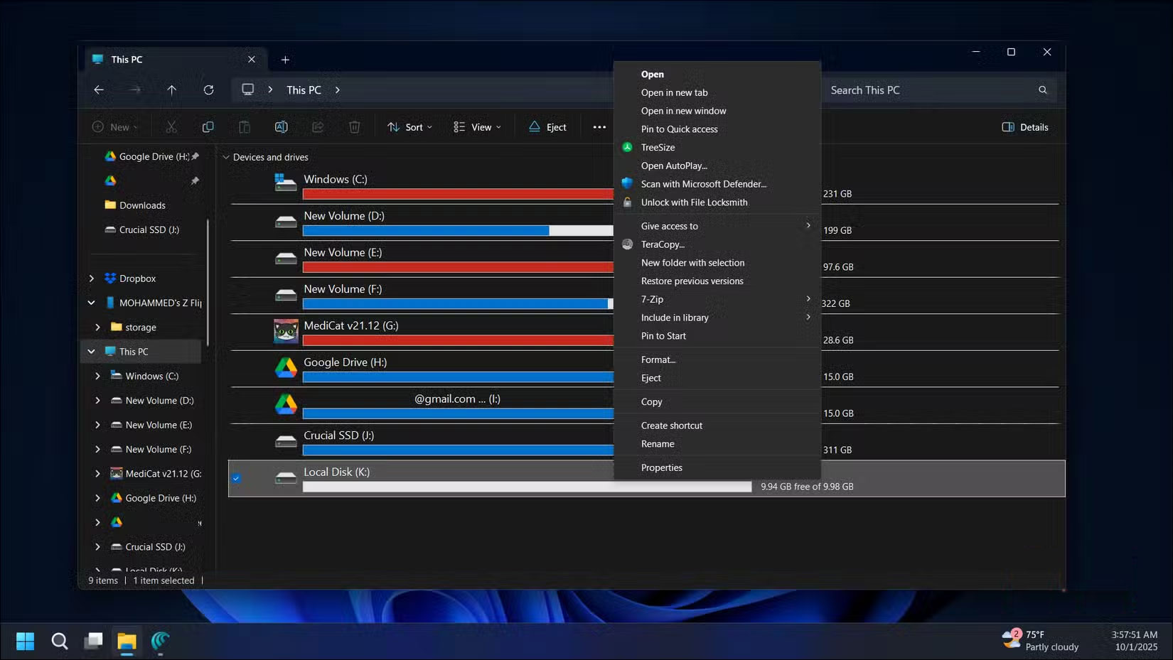Uncheck the Local Disk (K:) selection checkbox
The height and width of the screenshot is (660, 1173).
pyautogui.click(x=237, y=478)
